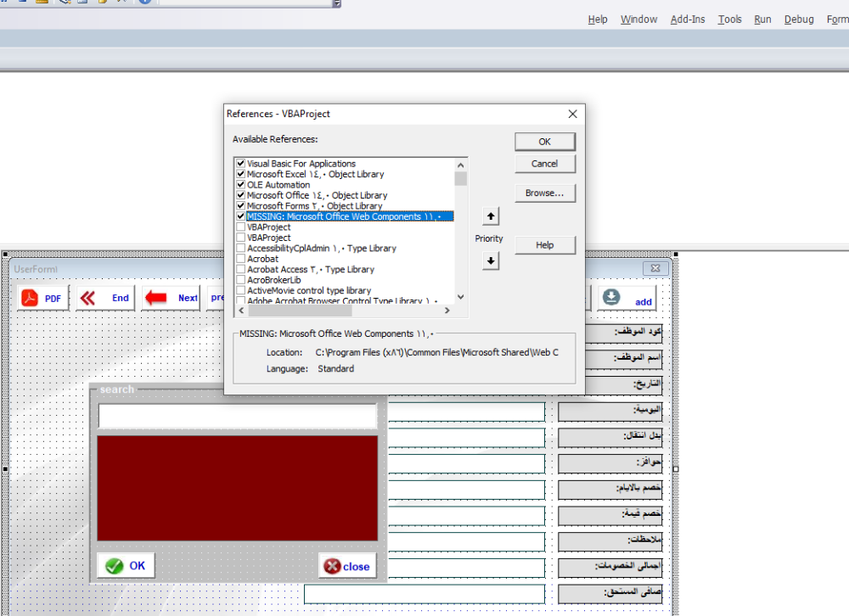Select the كود الموظف label on form

(x=624, y=333)
